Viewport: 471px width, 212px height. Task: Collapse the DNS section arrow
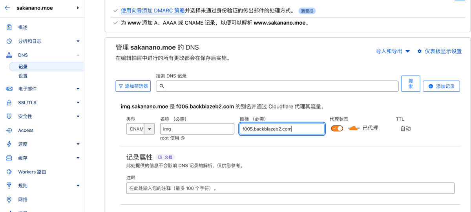pyautogui.click(x=78, y=55)
